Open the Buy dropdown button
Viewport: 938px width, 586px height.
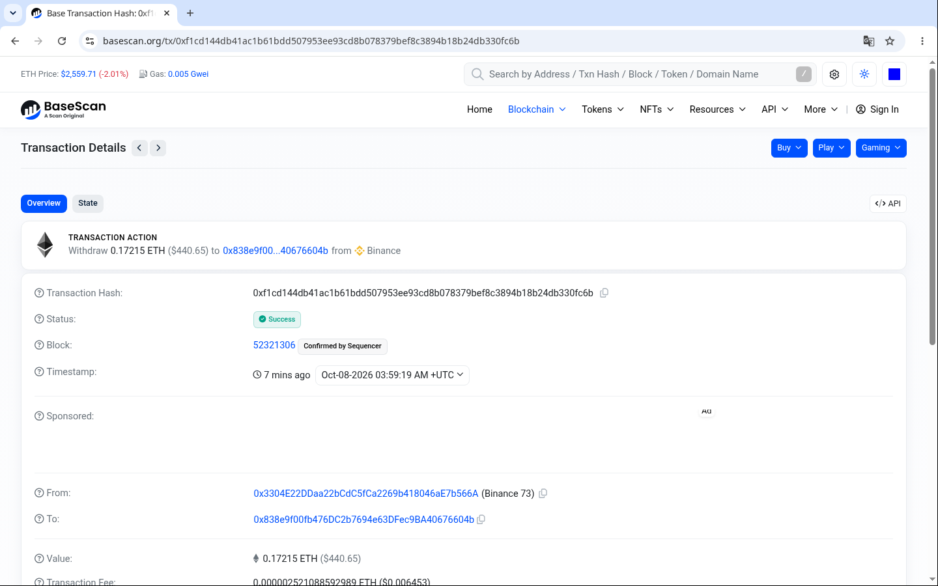(x=789, y=148)
